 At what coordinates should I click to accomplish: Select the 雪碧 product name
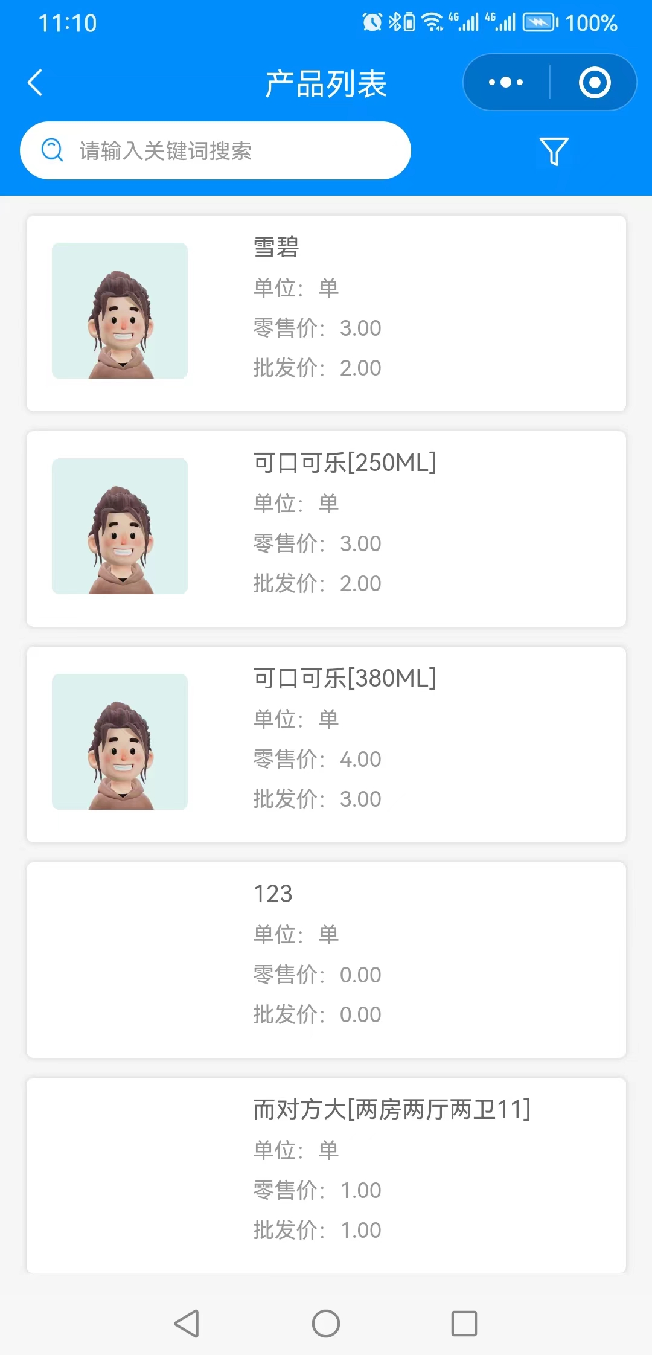276,247
